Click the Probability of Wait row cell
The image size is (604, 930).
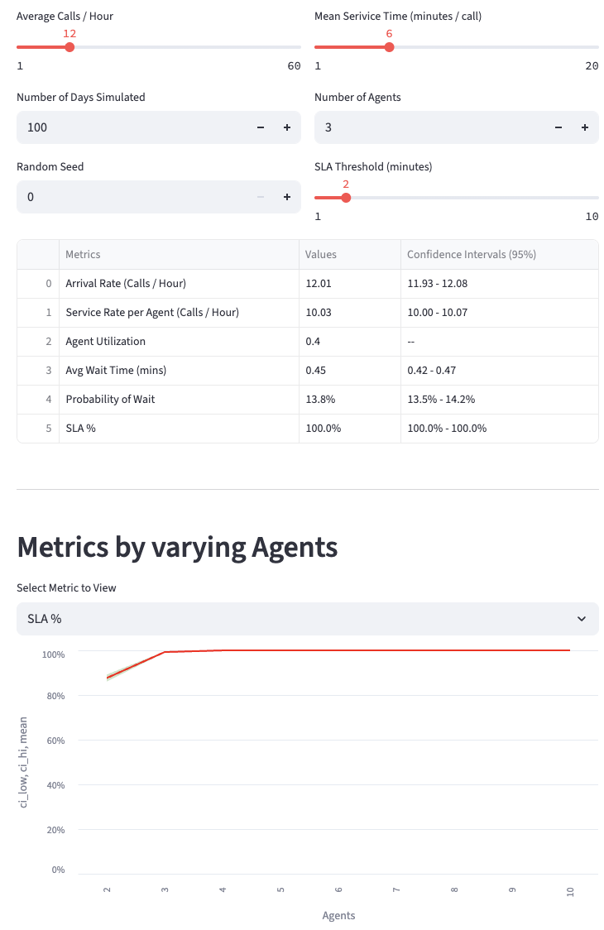(178, 399)
